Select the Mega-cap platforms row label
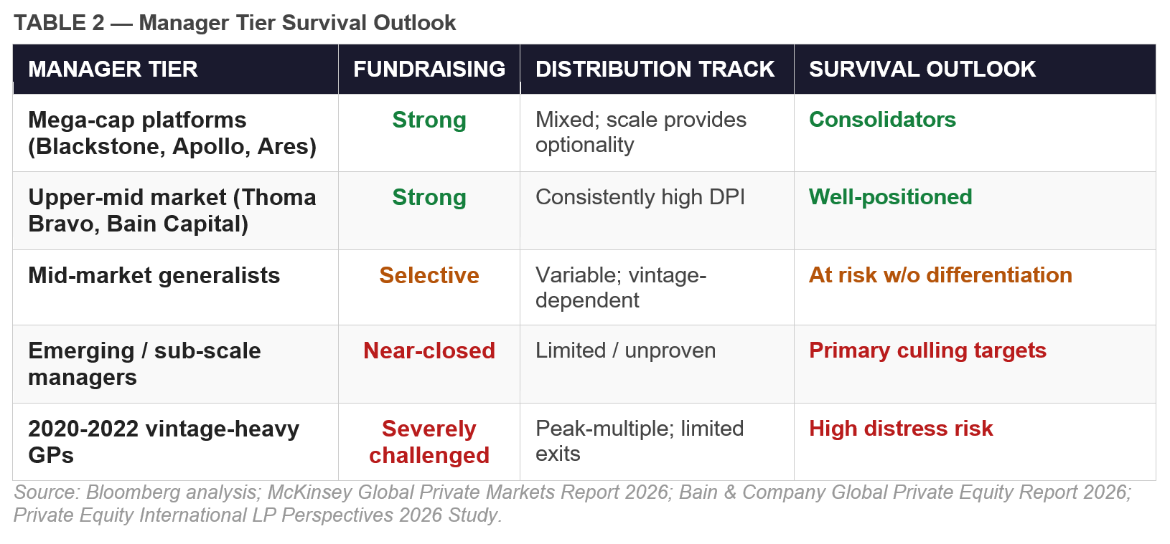This screenshot has height=544, width=1170. pyautogui.click(x=172, y=133)
